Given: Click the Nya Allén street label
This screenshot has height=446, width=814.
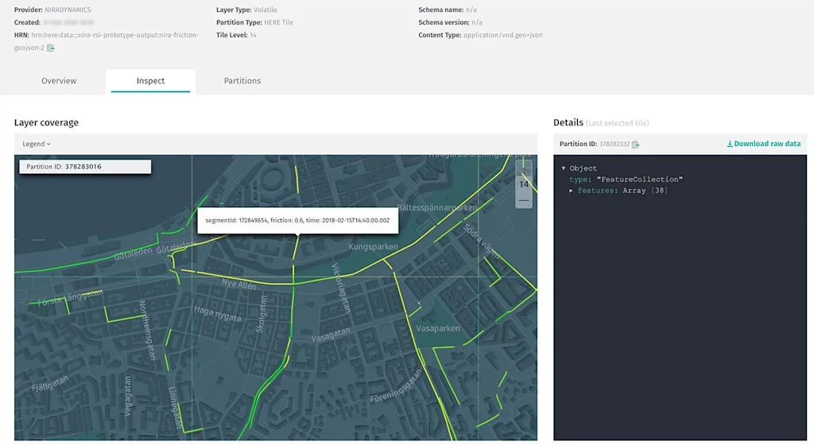Looking at the screenshot, I should coord(238,284).
